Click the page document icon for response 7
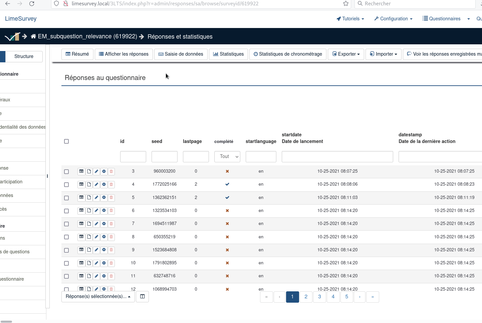The image size is (482, 323). point(89,224)
